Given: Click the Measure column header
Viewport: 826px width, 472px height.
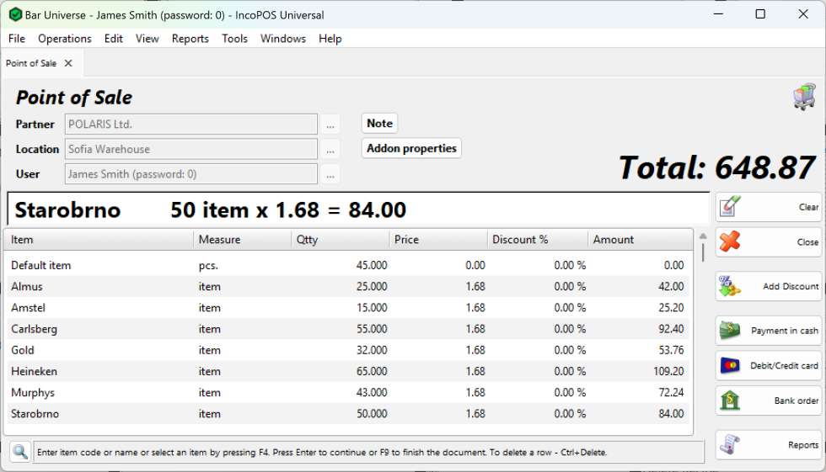Looking at the screenshot, I should (x=243, y=240).
